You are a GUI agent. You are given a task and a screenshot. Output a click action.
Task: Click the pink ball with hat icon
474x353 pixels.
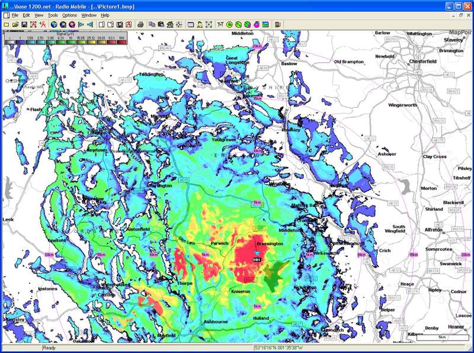click(257, 24)
